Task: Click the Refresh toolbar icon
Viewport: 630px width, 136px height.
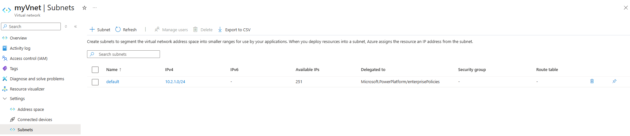Action: (x=118, y=29)
